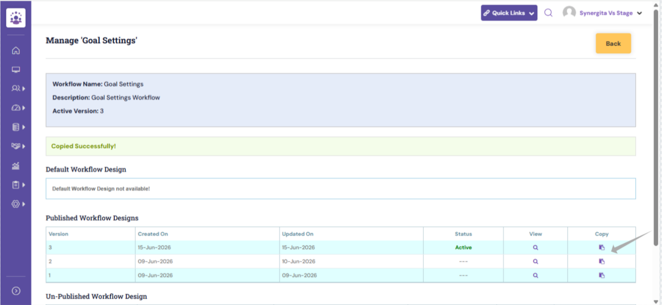Click the user avatar icon
Image resolution: width=662 pixels, height=305 pixels.
(569, 12)
